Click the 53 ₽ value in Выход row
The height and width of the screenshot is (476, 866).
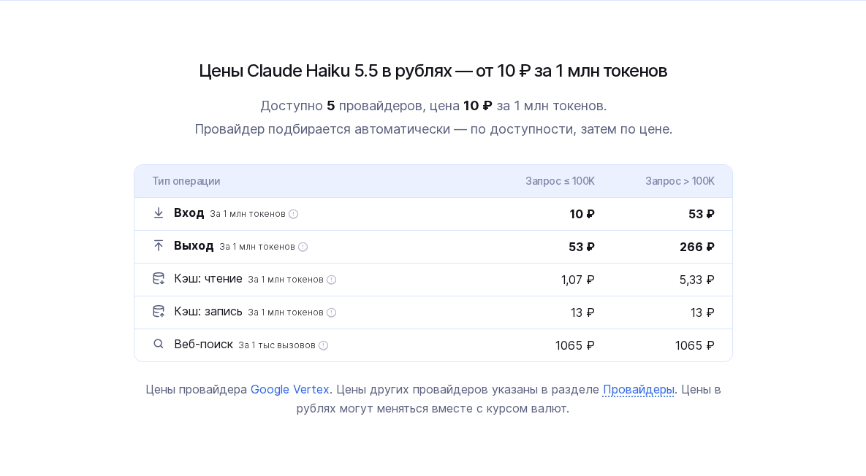pyautogui.click(x=582, y=247)
